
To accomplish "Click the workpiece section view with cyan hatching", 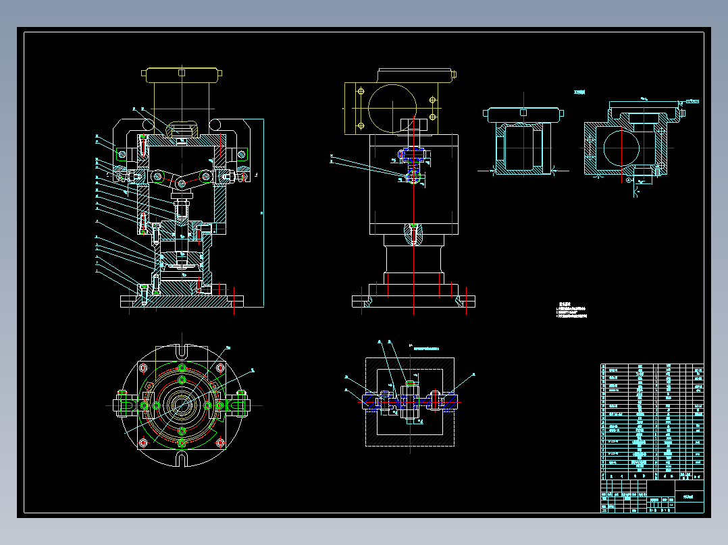I will coord(523,141).
